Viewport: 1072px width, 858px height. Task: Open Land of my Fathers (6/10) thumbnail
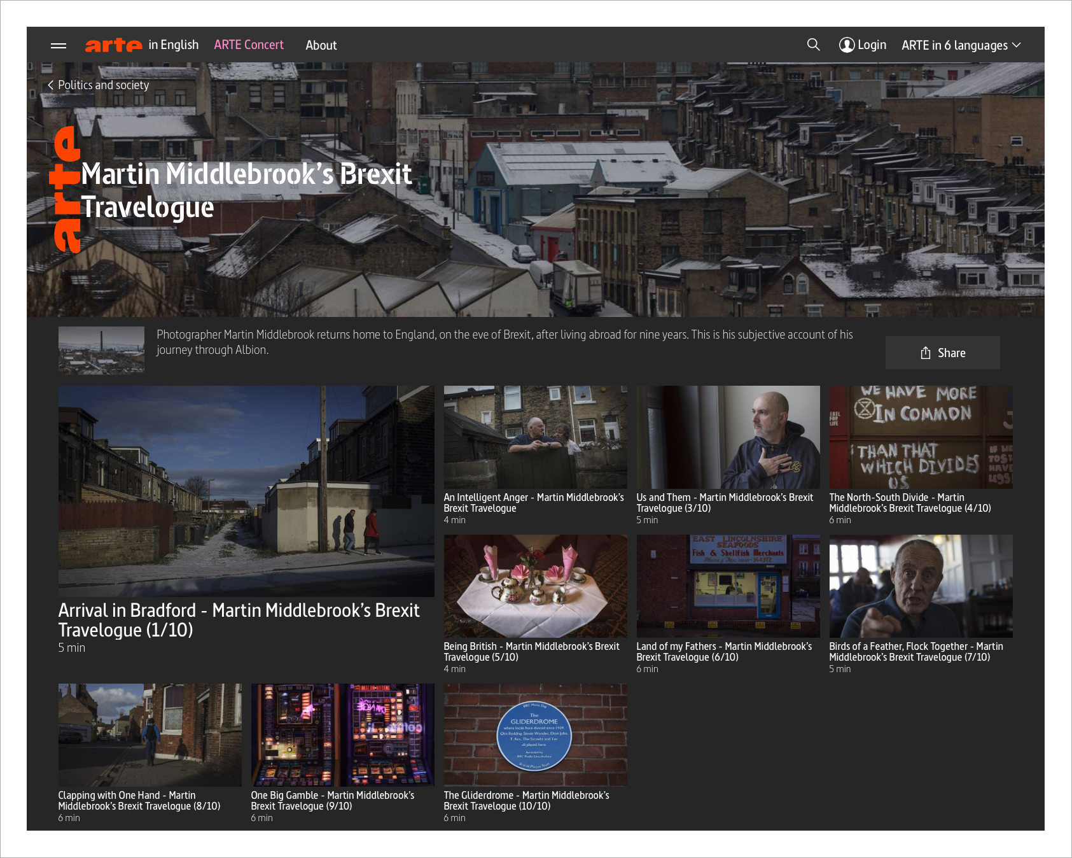point(728,586)
